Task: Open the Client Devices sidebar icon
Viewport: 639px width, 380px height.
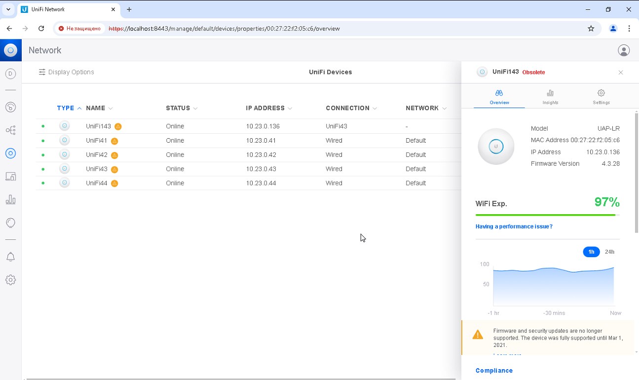Action: pyautogui.click(x=10, y=176)
